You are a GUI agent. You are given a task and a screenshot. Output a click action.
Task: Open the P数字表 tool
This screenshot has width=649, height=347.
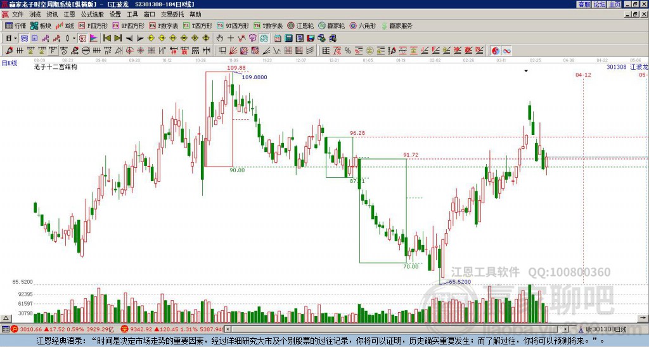(164, 25)
